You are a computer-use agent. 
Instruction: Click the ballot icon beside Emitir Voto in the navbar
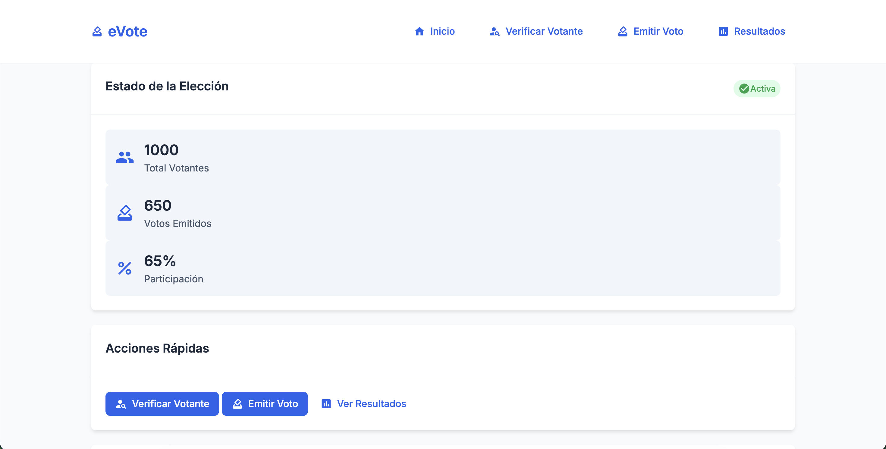point(623,31)
